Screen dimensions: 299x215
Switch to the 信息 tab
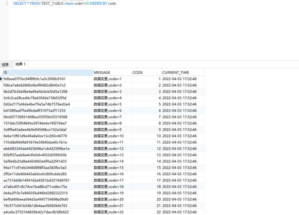pos(5,64)
